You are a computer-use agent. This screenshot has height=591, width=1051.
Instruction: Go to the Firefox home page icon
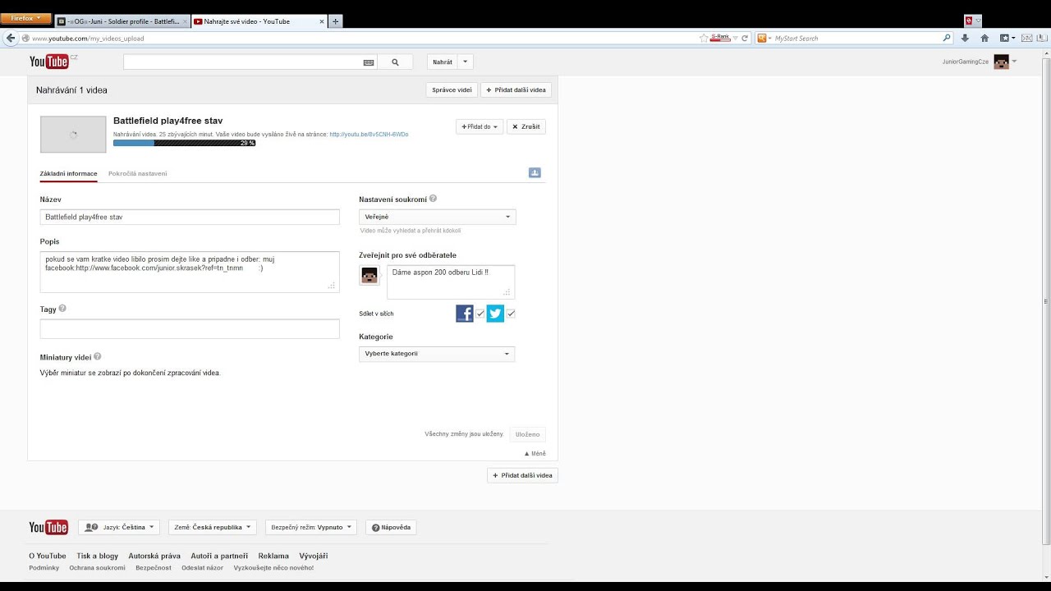(984, 38)
